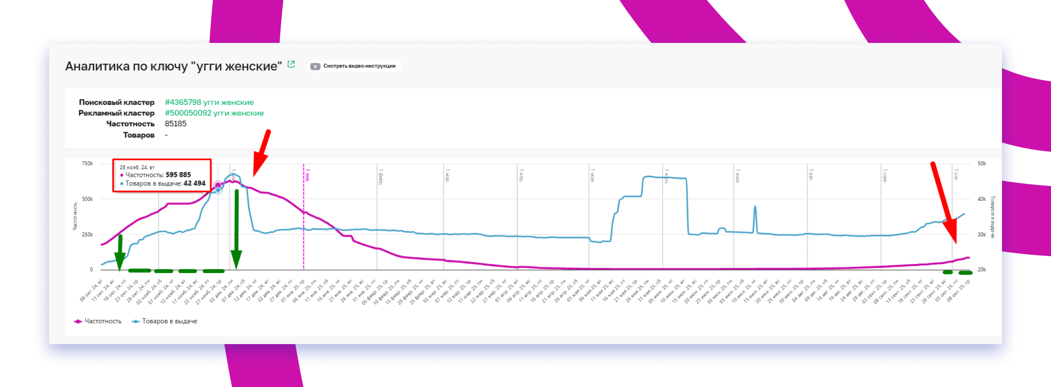Toggle Товаров в выдаче series in legend

pos(169,321)
